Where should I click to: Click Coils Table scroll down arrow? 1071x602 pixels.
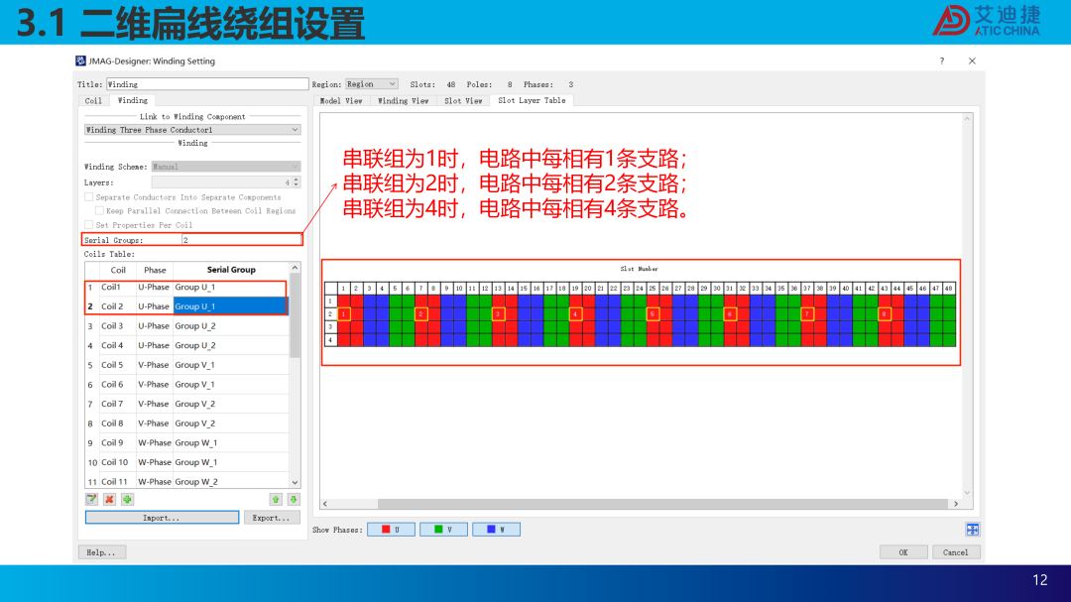tap(296, 482)
